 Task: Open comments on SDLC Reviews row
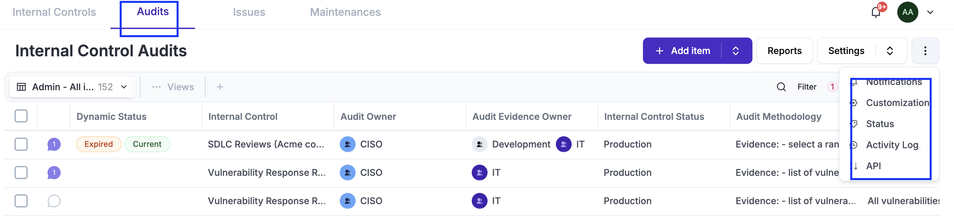pos(54,144)
